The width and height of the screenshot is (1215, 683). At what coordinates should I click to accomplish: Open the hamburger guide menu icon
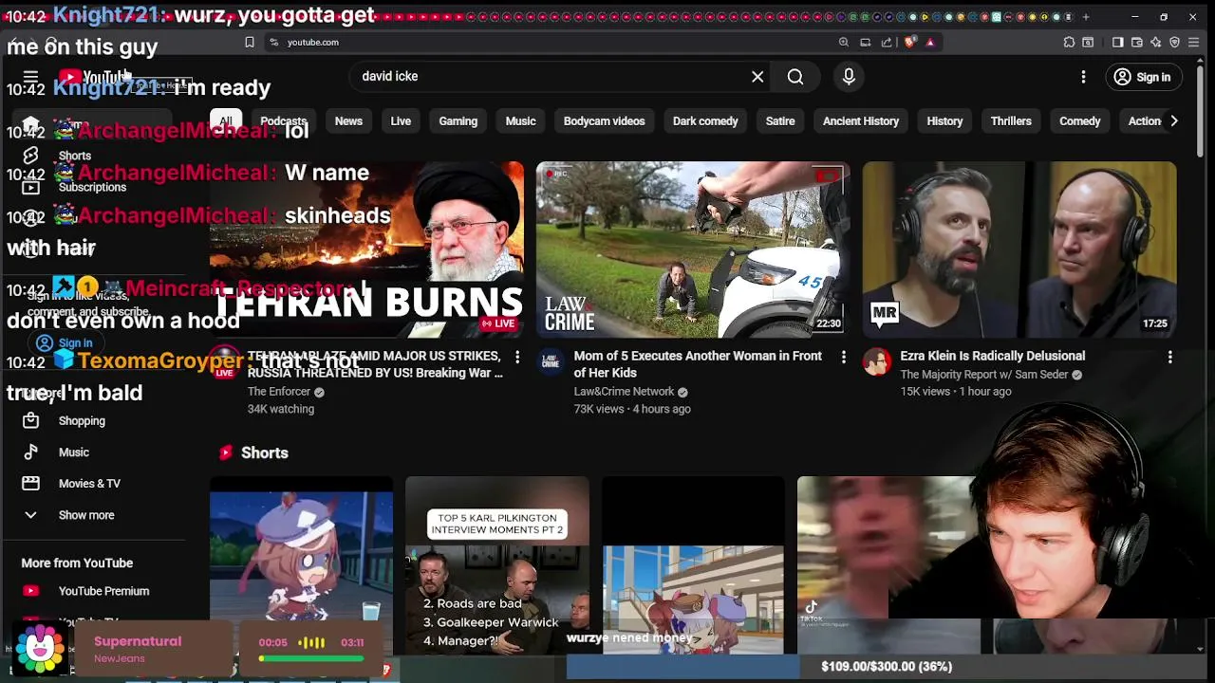30,77
